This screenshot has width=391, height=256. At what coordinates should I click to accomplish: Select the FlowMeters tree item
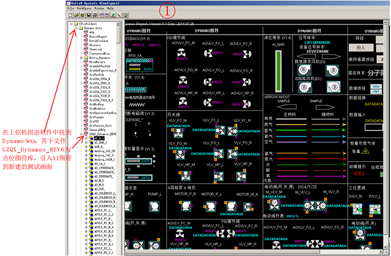coord(97,62)
